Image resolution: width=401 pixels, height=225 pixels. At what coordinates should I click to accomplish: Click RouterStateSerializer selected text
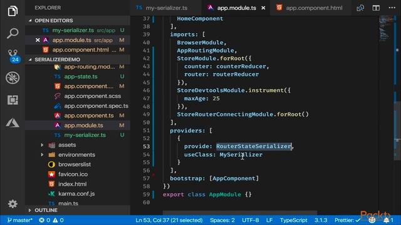coord(254,146)
